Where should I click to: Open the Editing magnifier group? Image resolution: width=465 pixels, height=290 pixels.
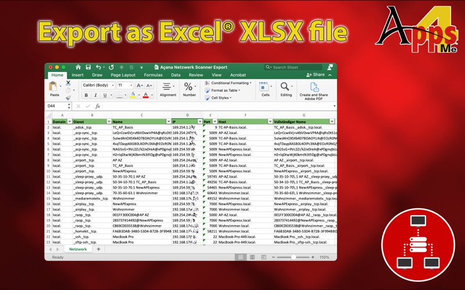(x=286, y=89)
